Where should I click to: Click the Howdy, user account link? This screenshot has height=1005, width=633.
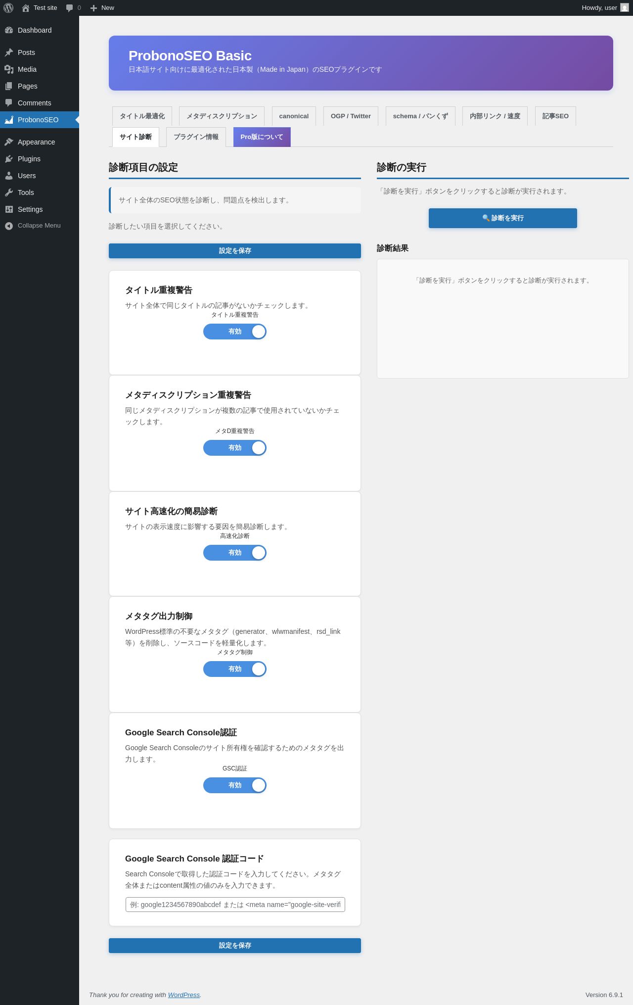[605, 8]
